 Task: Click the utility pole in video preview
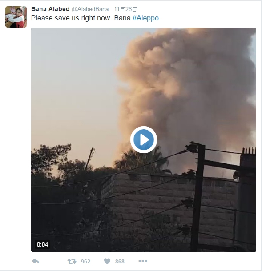(x=198, y=197)
